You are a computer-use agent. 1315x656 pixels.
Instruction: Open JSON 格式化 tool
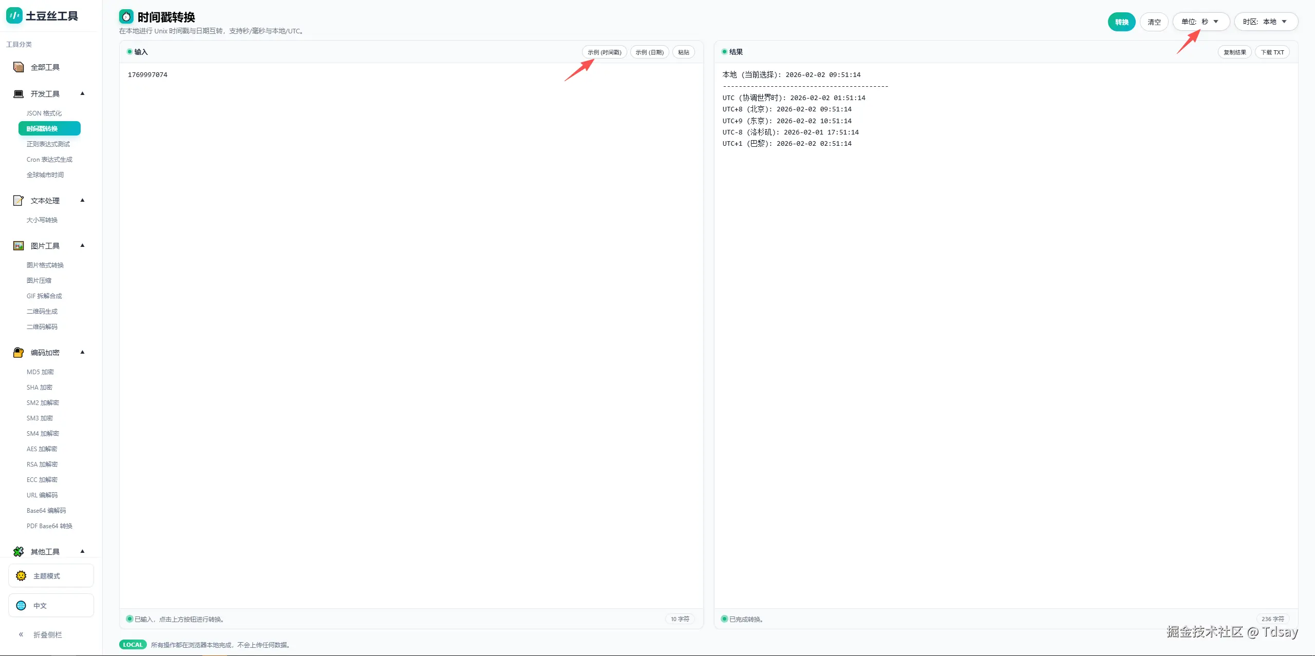[44, 113]
